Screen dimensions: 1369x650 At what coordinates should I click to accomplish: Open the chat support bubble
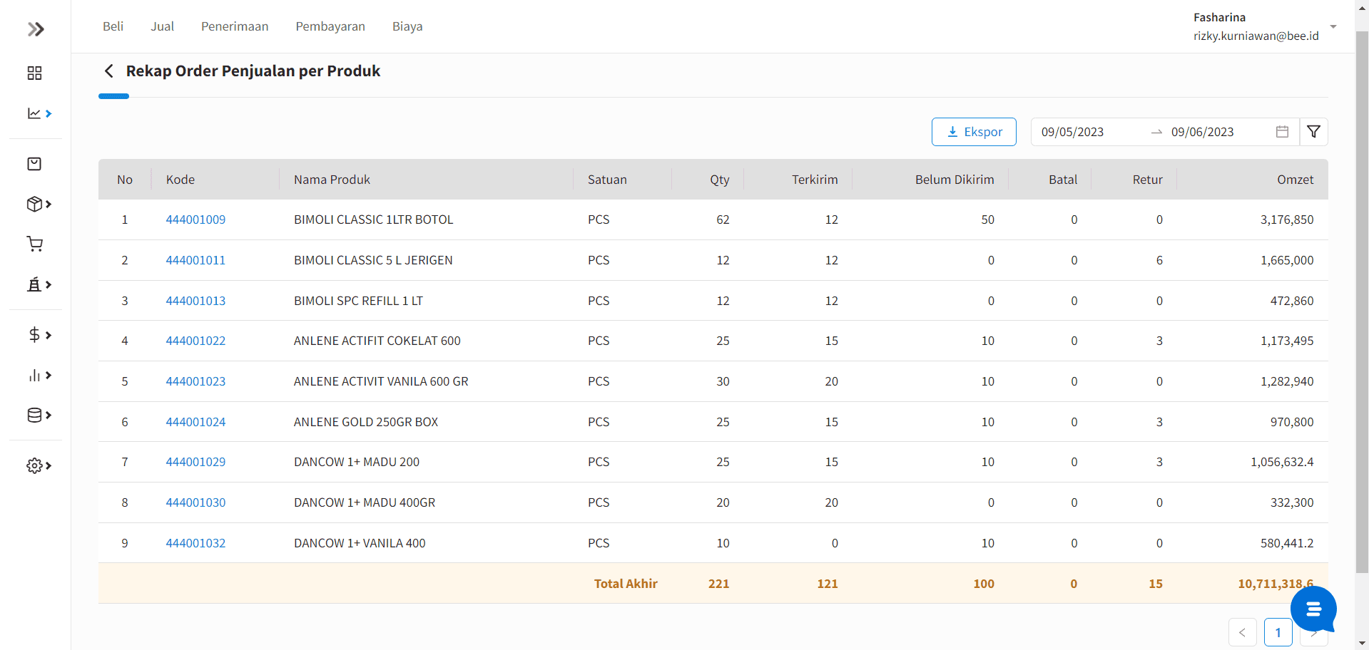[x=1313, y=609]
